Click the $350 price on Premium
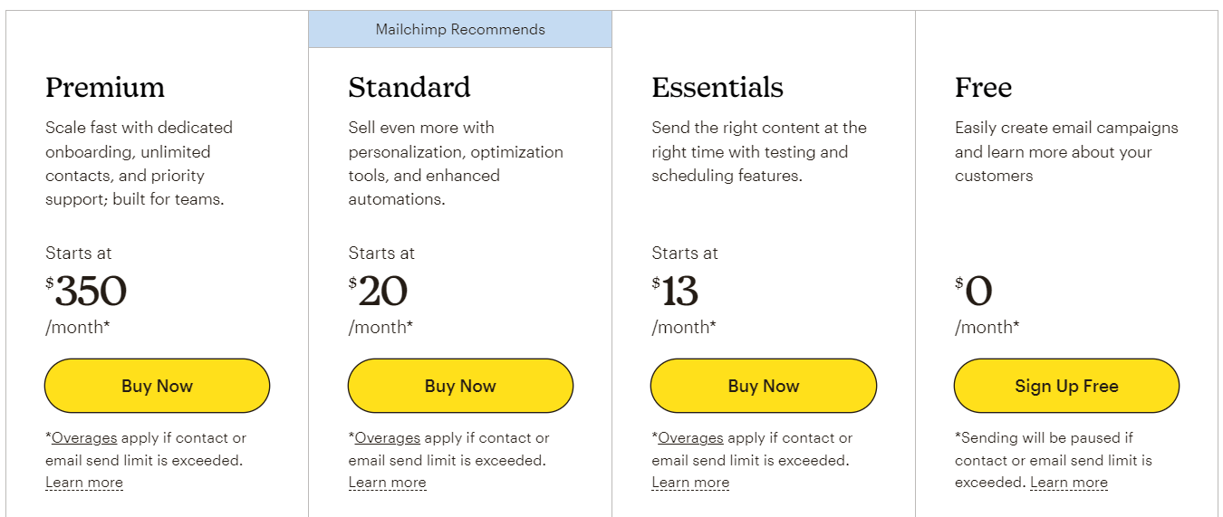Screen dimensions: 1223x517 click(89, 292)
